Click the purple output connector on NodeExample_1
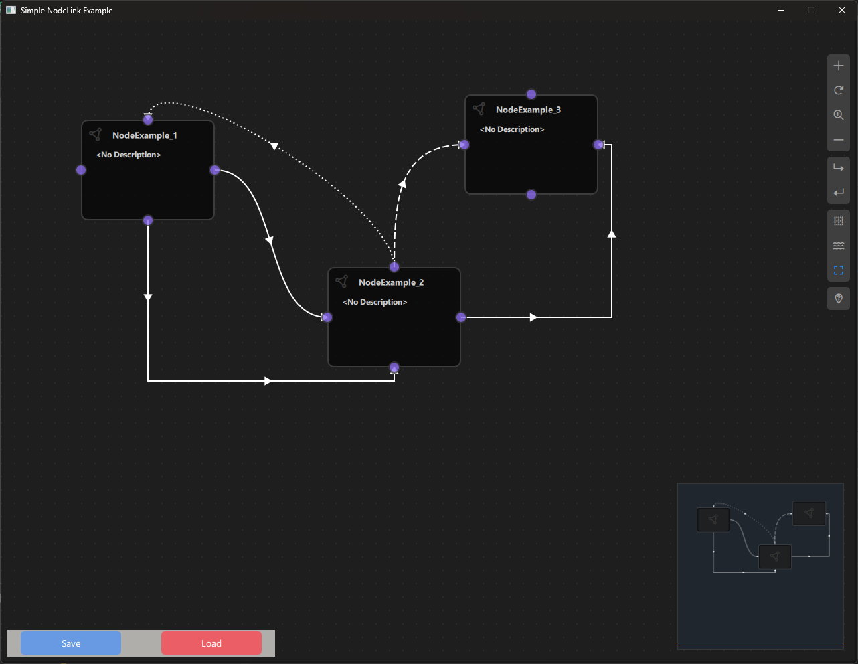 (214, 170)
